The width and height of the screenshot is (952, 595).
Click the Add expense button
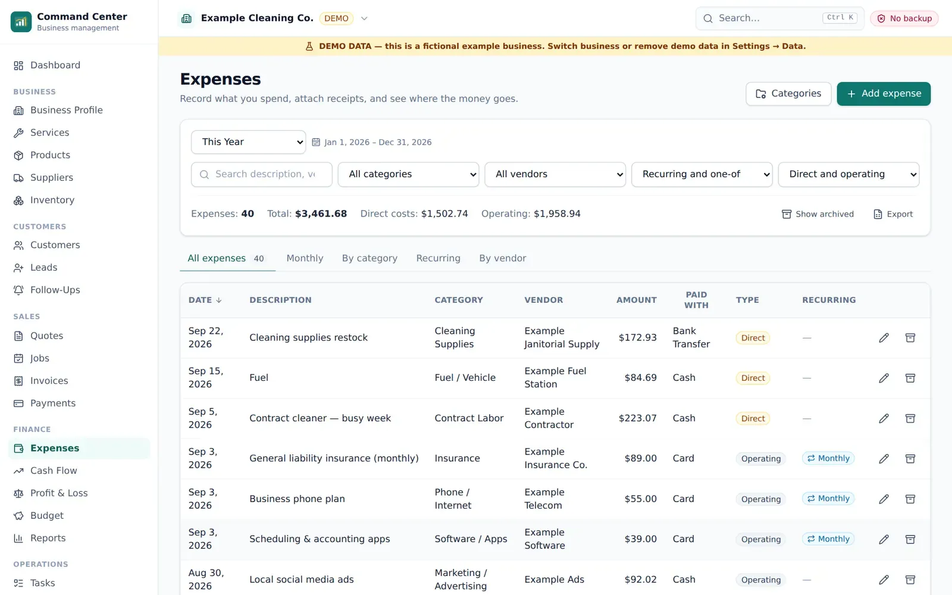tap(884, 94)
